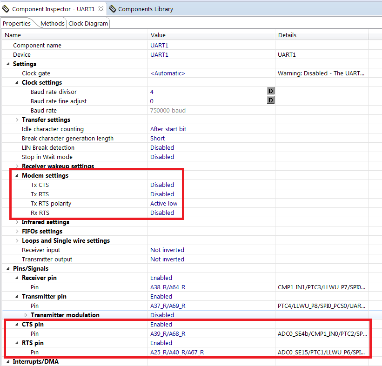The width and height of the screenshot is (382, 366).
Task: Expand the Receiver wakeup settings group
Action: point(17,166)
